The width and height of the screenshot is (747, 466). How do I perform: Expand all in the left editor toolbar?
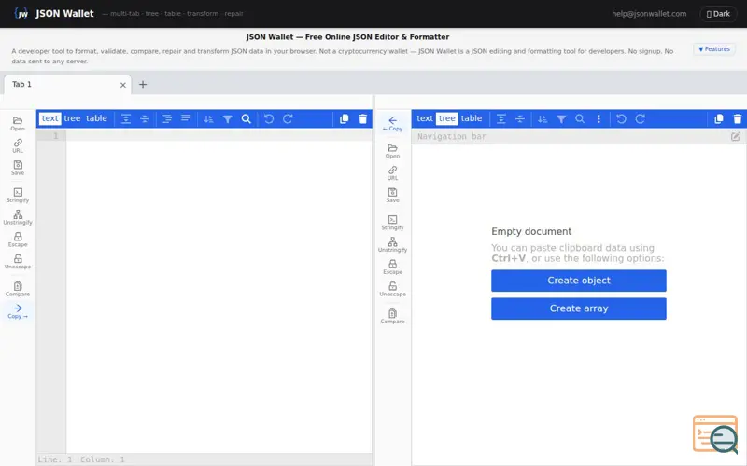[x=126, y=119]
